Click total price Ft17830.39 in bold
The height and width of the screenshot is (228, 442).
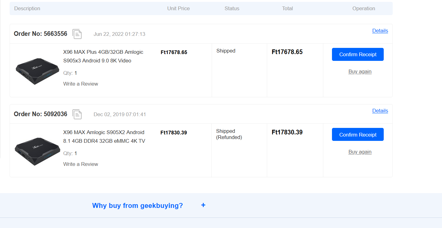[x=287, y=132]
